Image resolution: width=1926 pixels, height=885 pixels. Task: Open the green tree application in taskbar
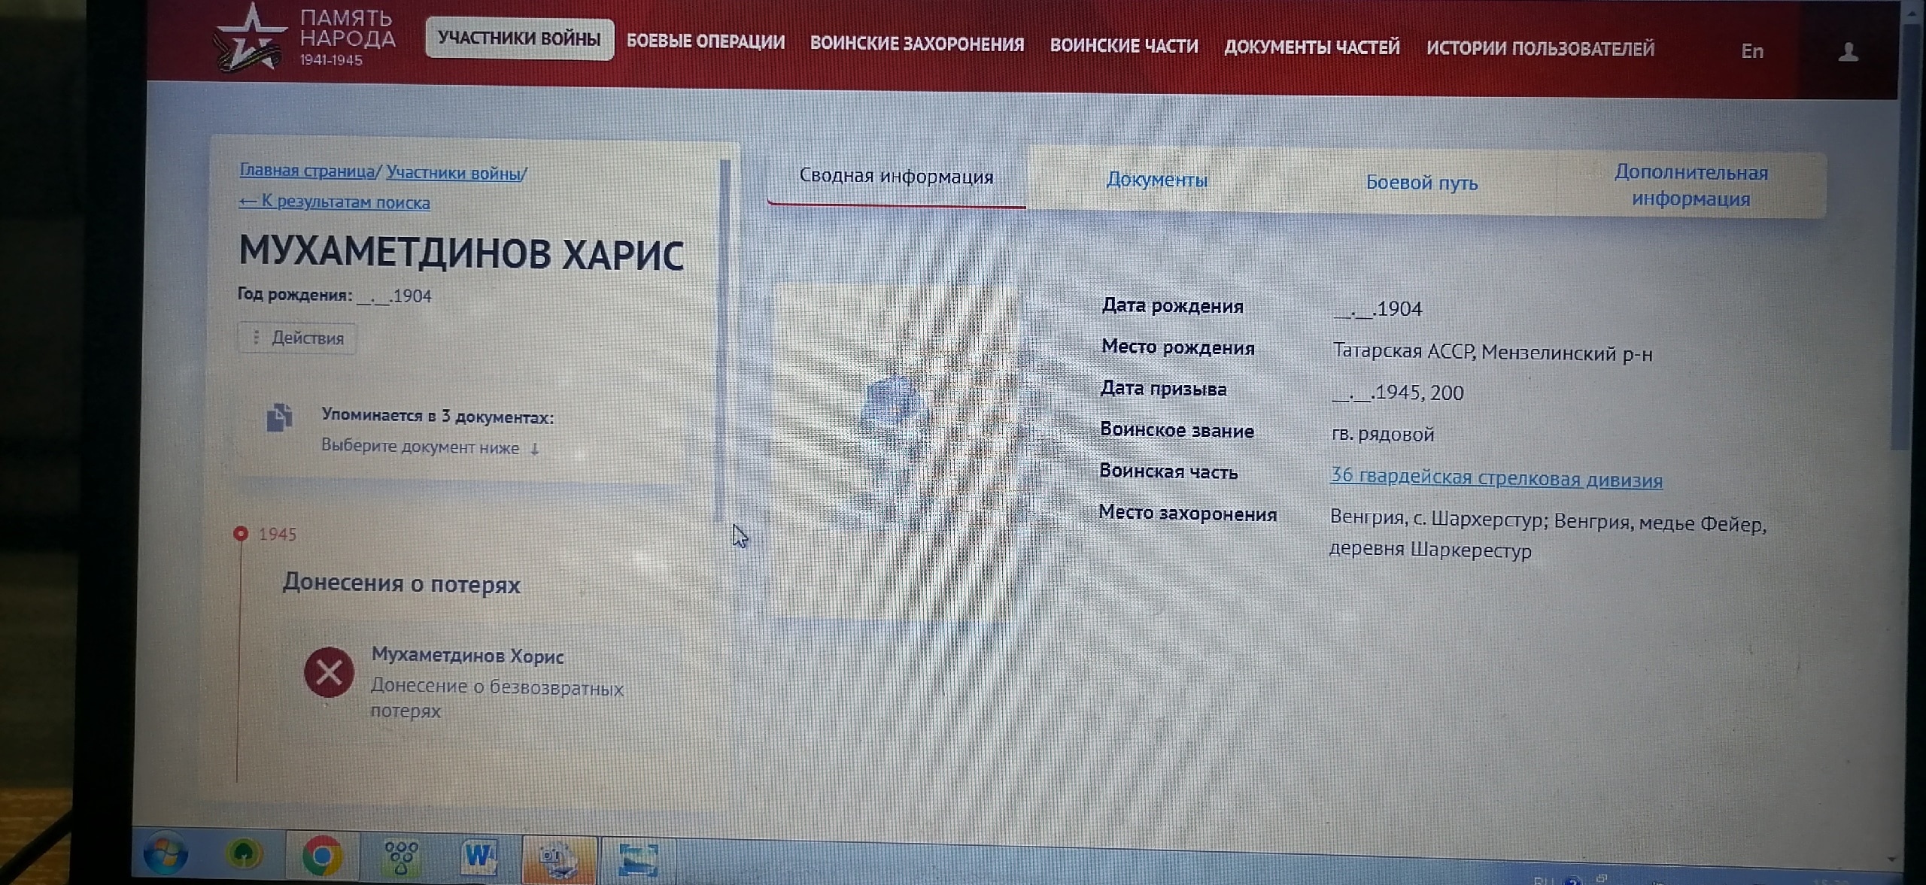tap(244, 855)
